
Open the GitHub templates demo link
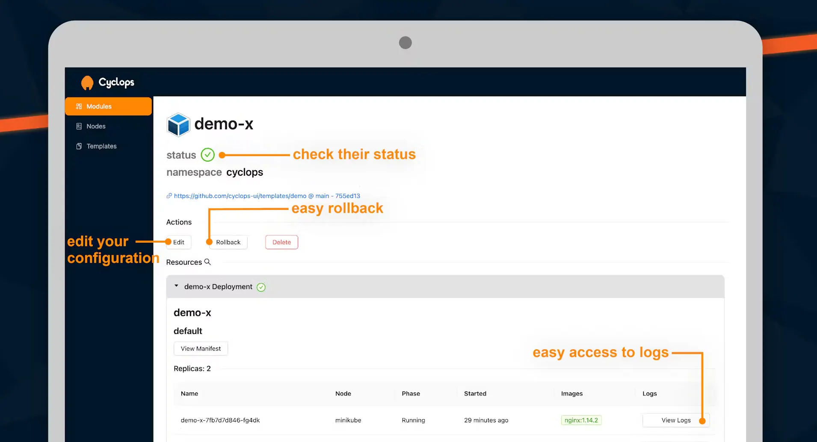point(267,196)
